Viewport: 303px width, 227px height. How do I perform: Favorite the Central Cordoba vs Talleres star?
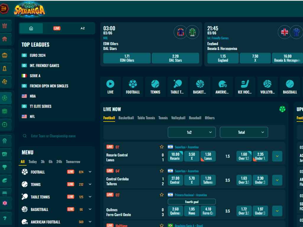pos(162,171)
